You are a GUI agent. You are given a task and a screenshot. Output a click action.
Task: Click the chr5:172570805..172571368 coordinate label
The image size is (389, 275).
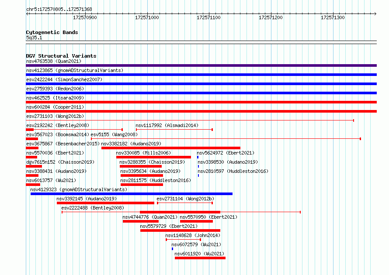coord(59,9)
